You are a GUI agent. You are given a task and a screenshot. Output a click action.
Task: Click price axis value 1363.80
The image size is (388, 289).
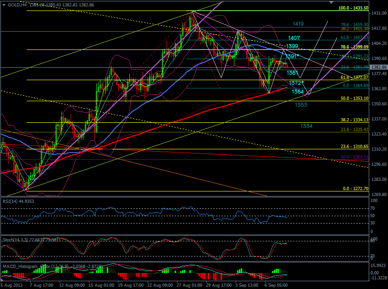(379, 89)
